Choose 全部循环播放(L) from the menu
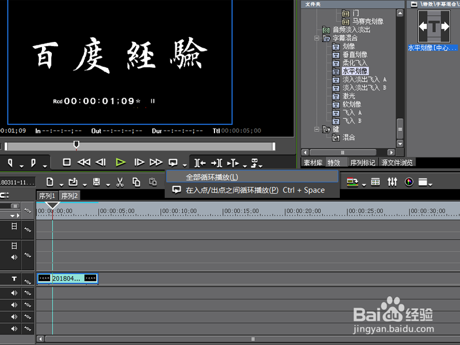The image size is (460, 345). point(252,177)
